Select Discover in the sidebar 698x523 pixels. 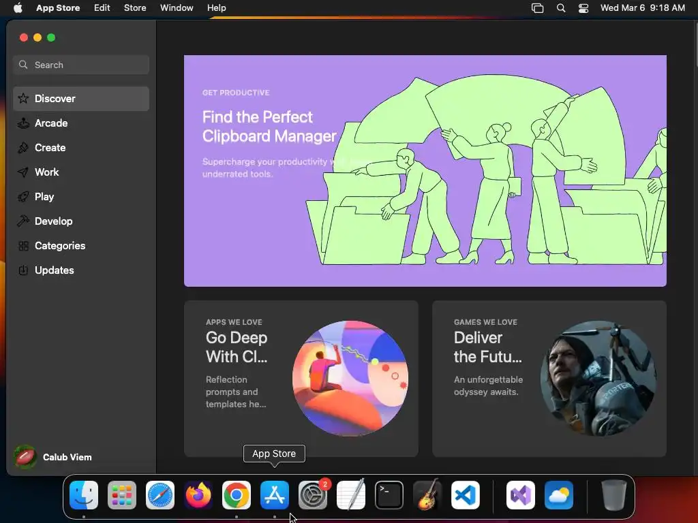tap(81, 99)
